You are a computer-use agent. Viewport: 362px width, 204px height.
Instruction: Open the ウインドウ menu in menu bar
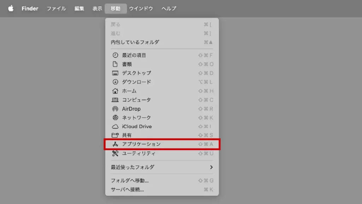click(x=141, y=8)
